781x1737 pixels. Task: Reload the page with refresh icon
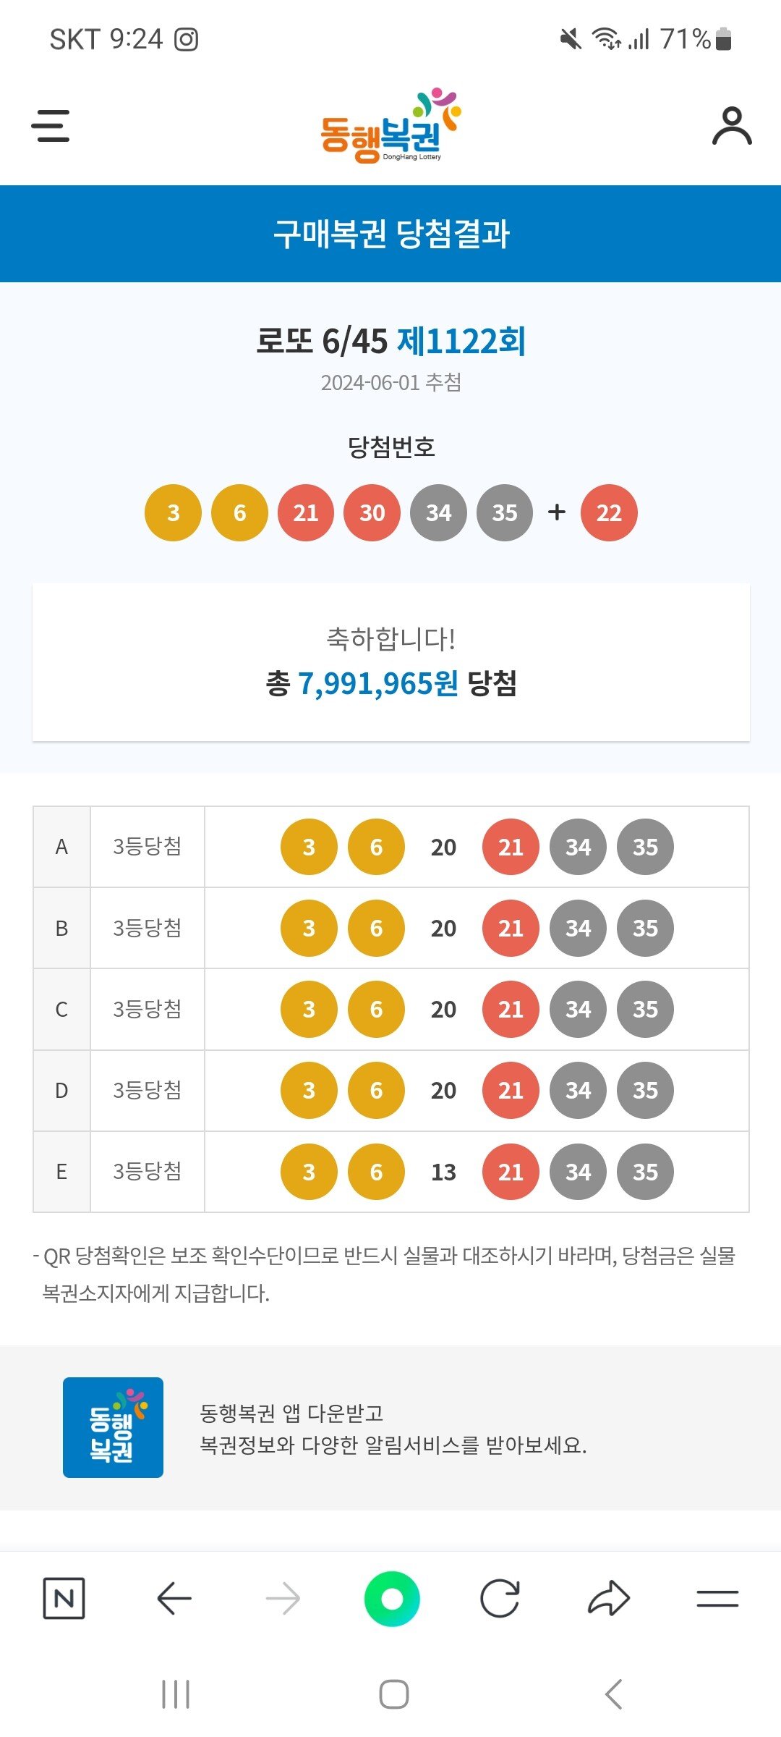tap(500, 1598)
